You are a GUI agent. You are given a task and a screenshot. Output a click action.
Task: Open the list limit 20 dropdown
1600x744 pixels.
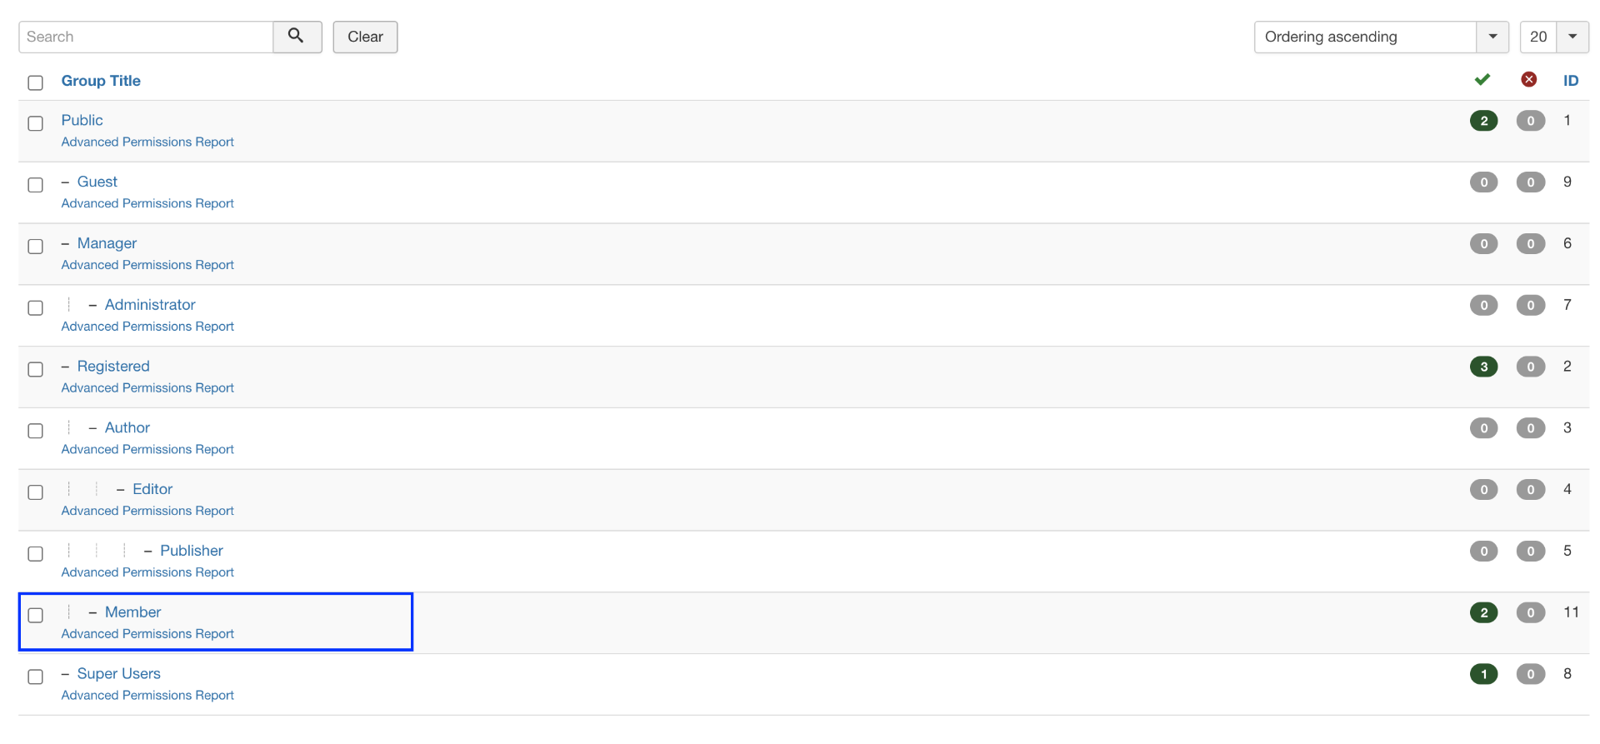1553,37
